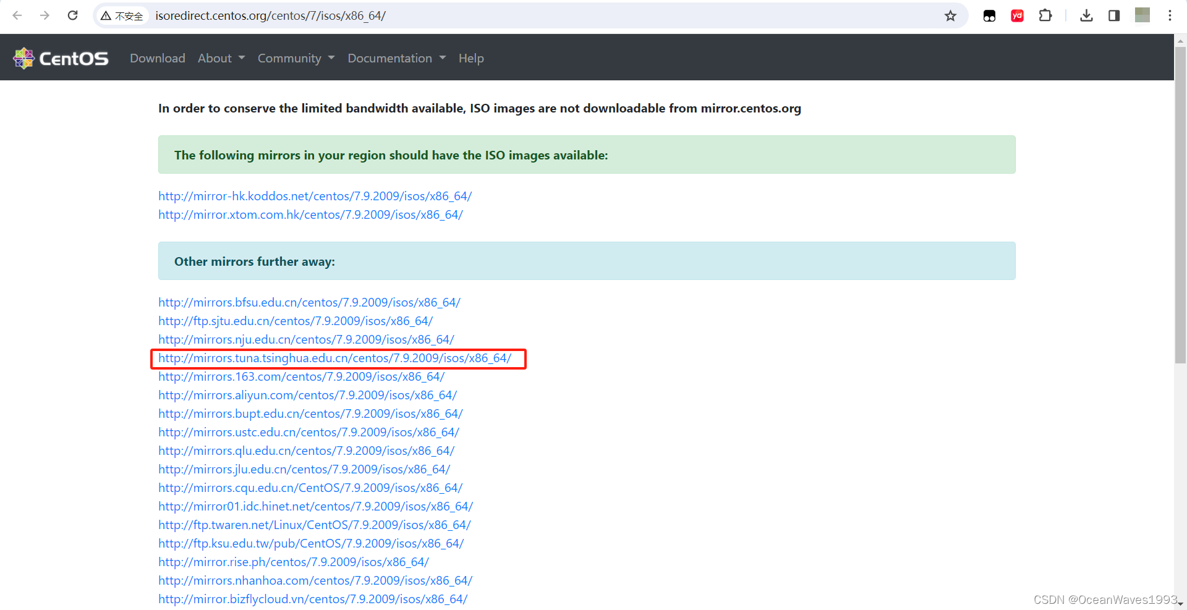This screenshot has height=610, width=1187.
Task: Click the CentOS logo
Action: tap(61, 58)
